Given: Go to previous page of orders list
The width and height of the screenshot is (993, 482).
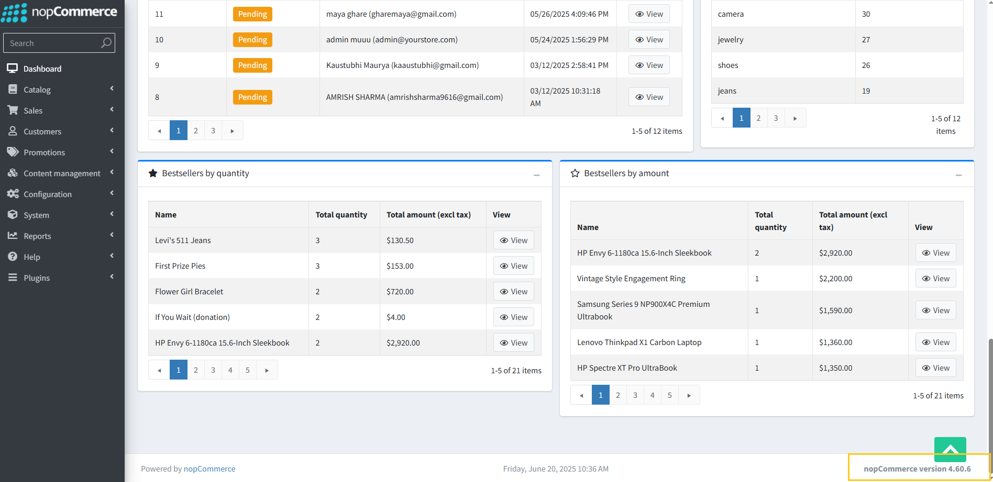Looking at the screenshot, I should point(159,131).
